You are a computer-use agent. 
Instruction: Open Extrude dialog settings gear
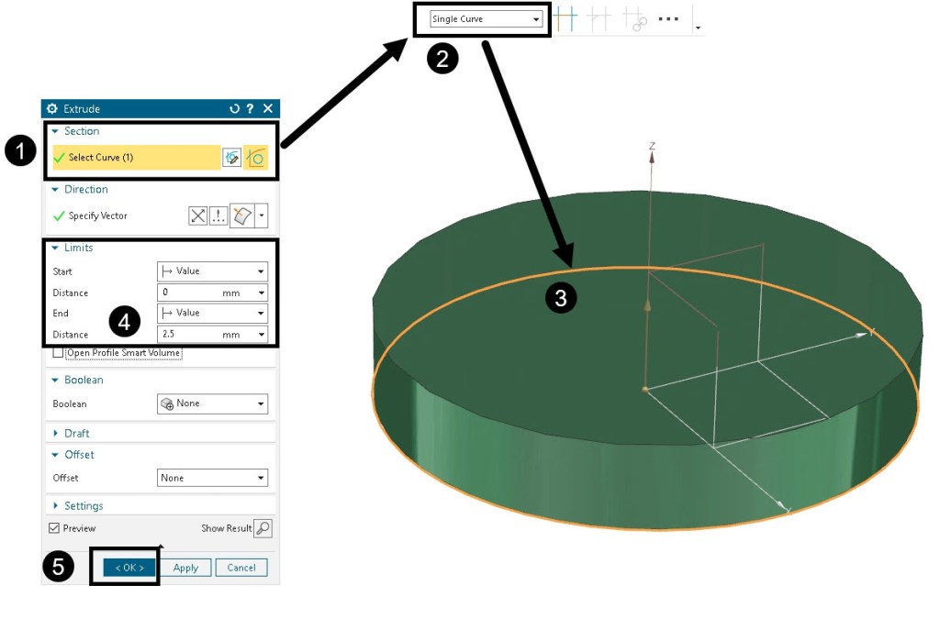click(52, 109)
